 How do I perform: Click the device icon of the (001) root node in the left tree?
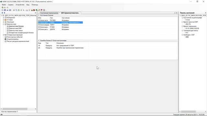click(x=4, y=15)
